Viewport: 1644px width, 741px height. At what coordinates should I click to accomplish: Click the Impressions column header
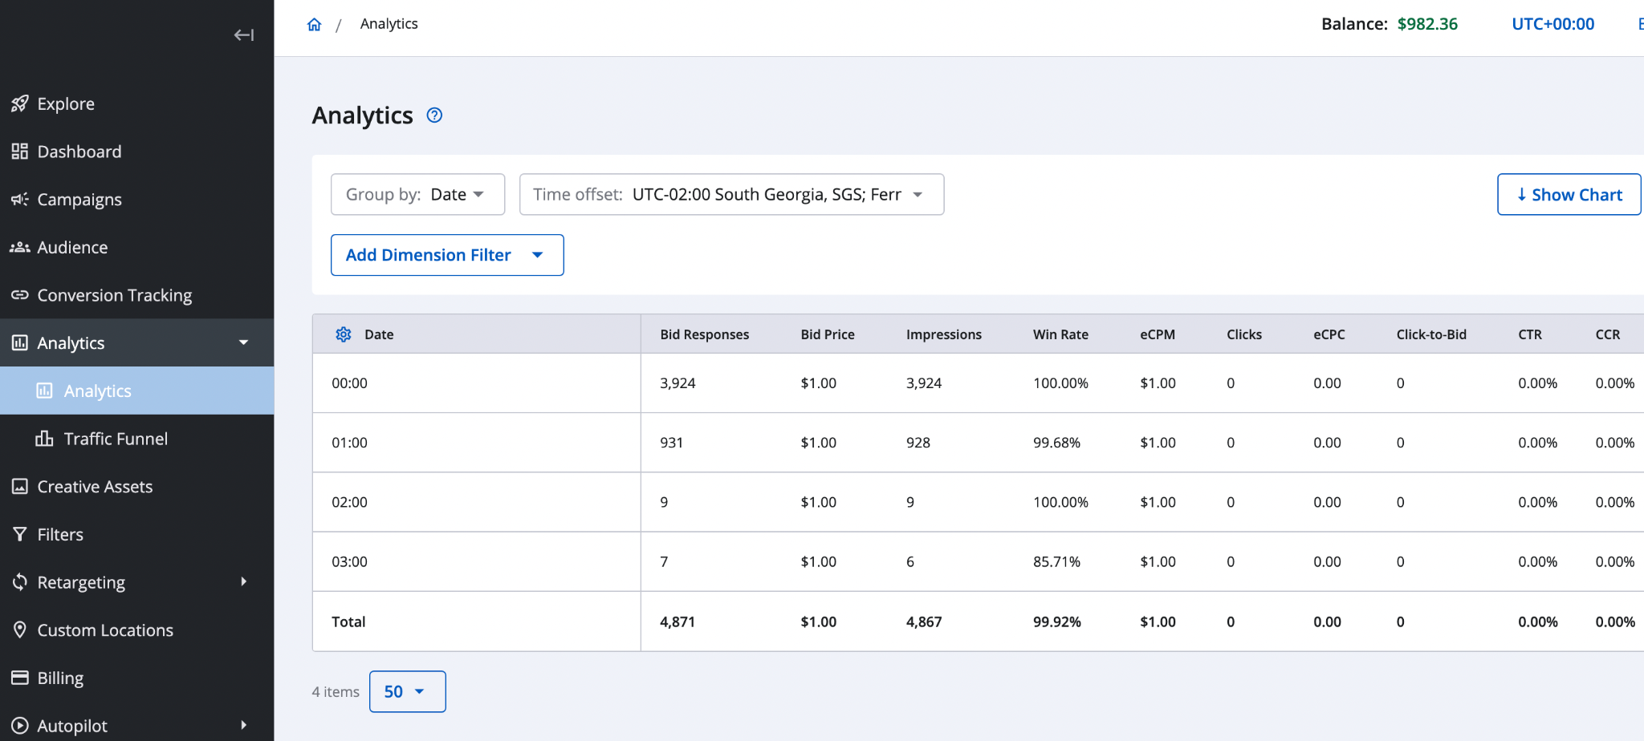(x=944, y=334)
